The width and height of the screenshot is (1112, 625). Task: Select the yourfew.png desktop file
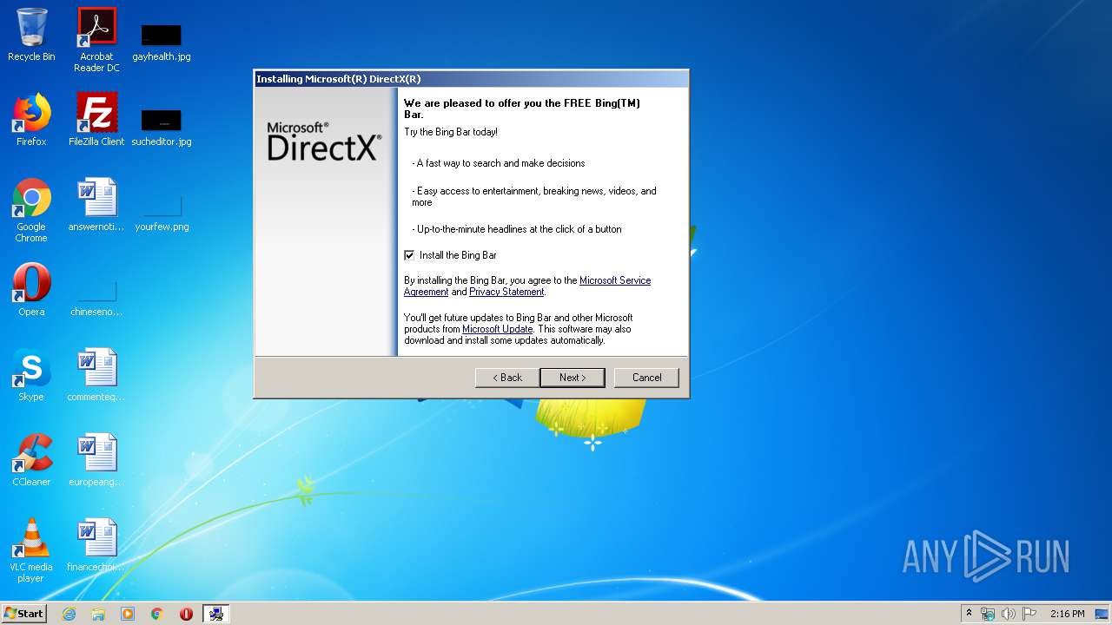click(162, 213)
